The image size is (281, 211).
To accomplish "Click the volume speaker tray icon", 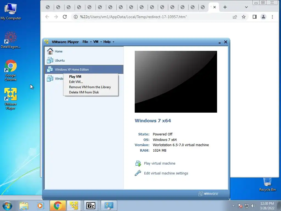I will tap(253, 206).
